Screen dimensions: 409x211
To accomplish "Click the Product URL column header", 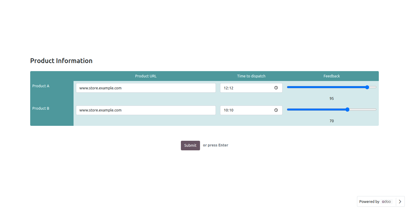I will (146, 76).
